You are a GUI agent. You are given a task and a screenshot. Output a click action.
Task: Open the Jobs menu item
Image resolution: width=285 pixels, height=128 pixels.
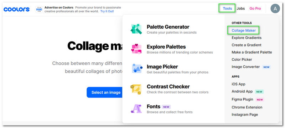(241, 9)
